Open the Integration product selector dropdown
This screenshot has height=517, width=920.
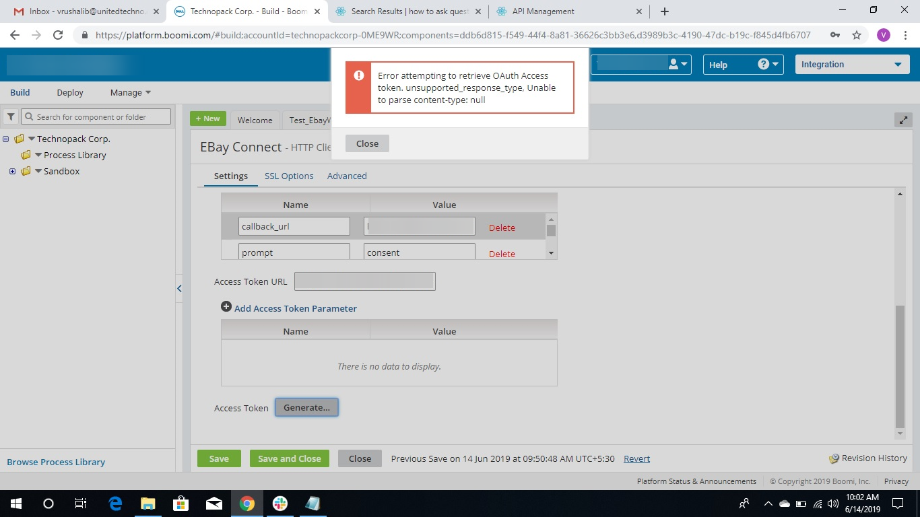[x=851, y=65]
